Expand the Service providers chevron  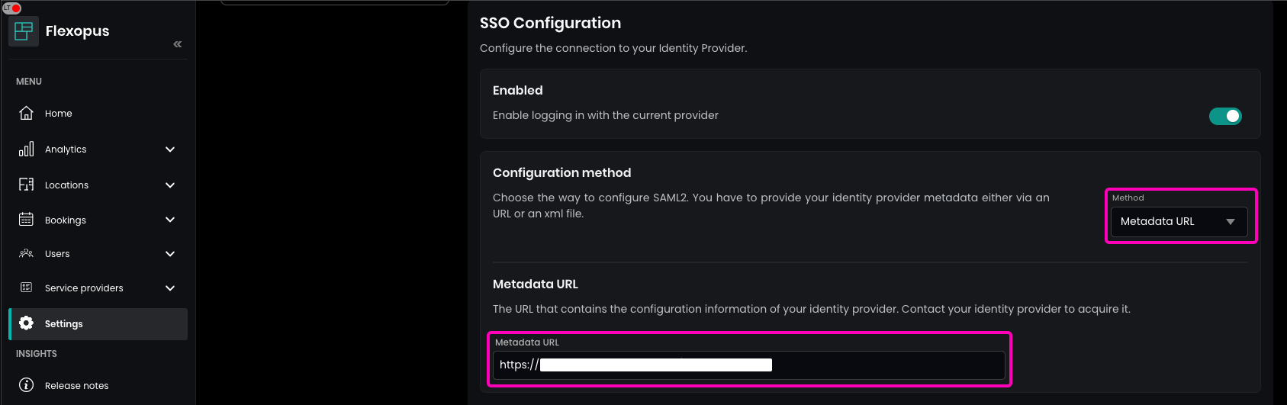[x=170, y=288]
